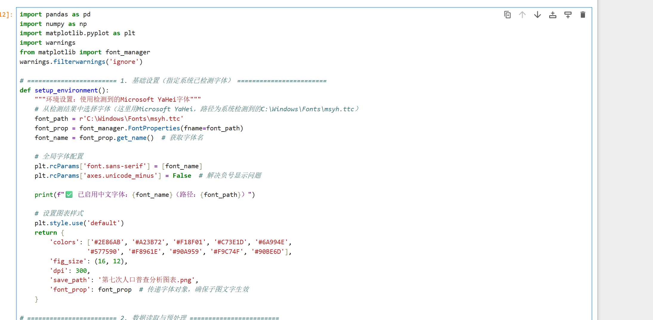
Task: Insert a new cell below this one
Action: (568, 15)
